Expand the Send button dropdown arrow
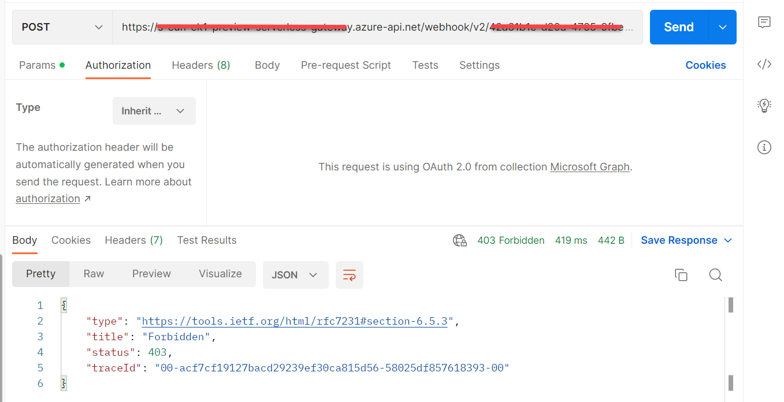This screenshot has width=784, height=402. pos(723,27)
